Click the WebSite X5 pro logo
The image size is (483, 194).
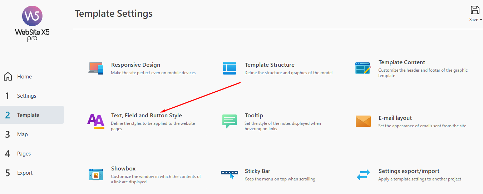[32, 24]
